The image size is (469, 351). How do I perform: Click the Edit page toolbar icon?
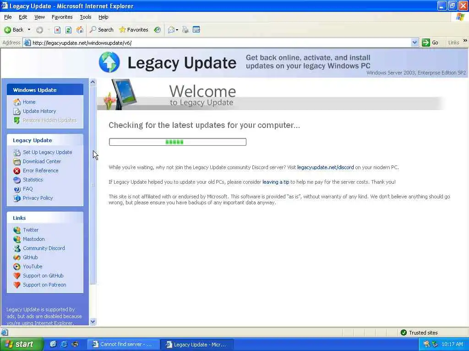coord(196,30)
